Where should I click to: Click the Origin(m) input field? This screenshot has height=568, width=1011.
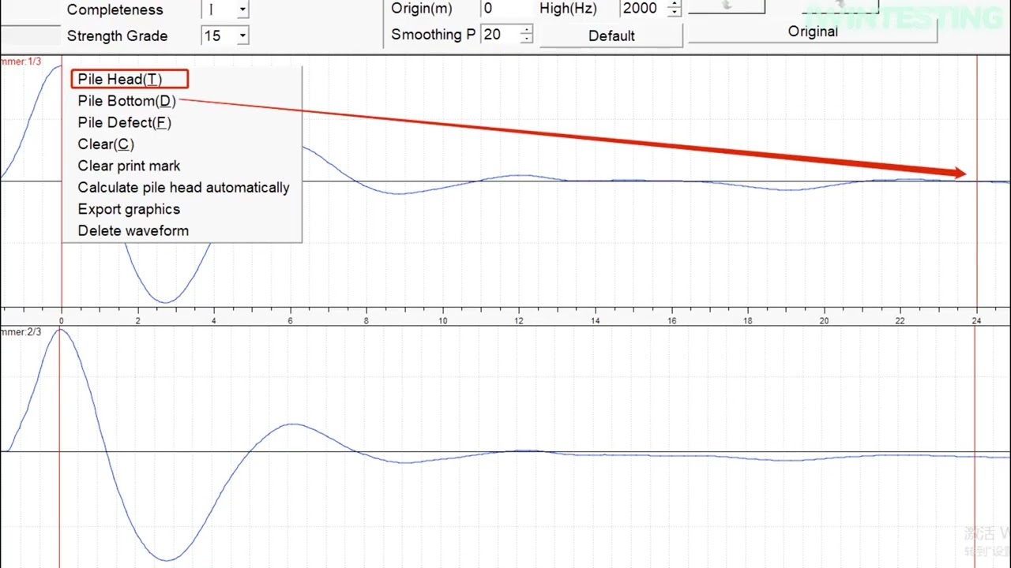click(505, 9)
